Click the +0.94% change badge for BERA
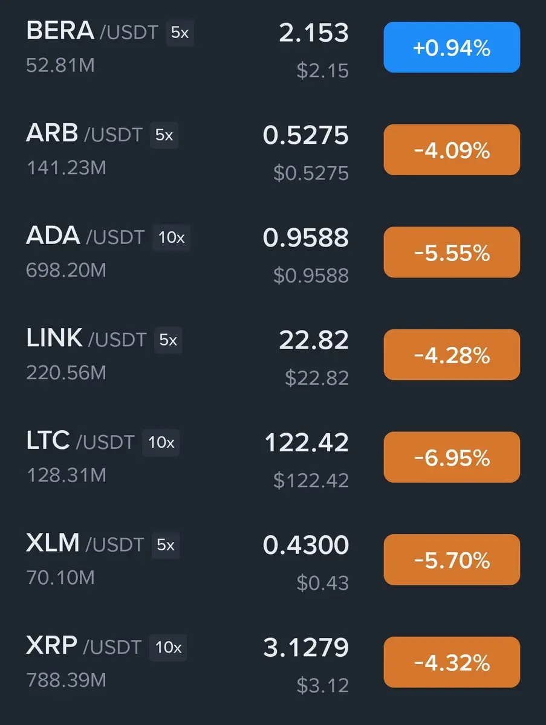546x725 pixels. (452, 47)
